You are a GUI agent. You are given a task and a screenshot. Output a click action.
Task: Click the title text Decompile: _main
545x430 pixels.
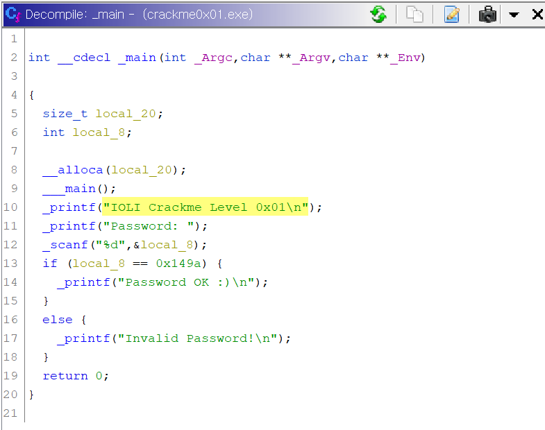(x=75, y=15)
